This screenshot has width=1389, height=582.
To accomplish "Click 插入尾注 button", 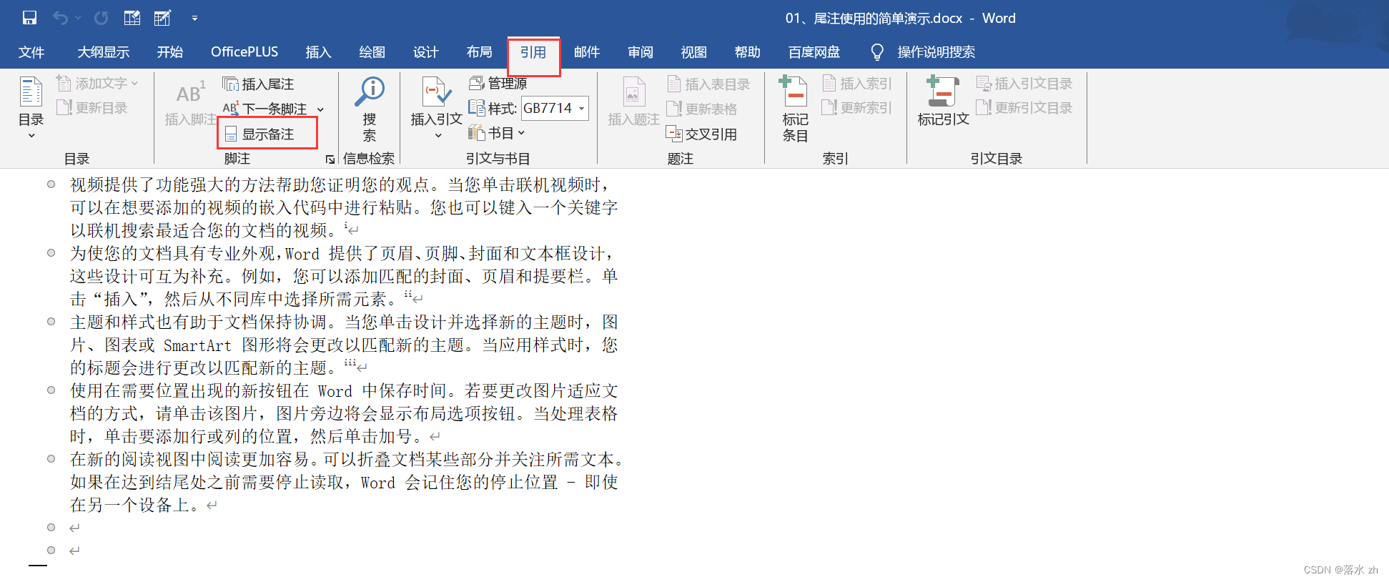I will [x=259, y=84].
